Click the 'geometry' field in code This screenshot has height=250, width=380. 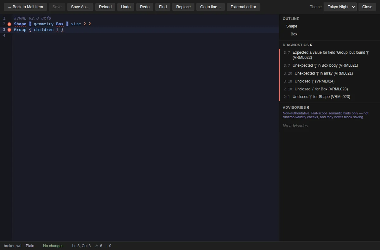(44, 24)
